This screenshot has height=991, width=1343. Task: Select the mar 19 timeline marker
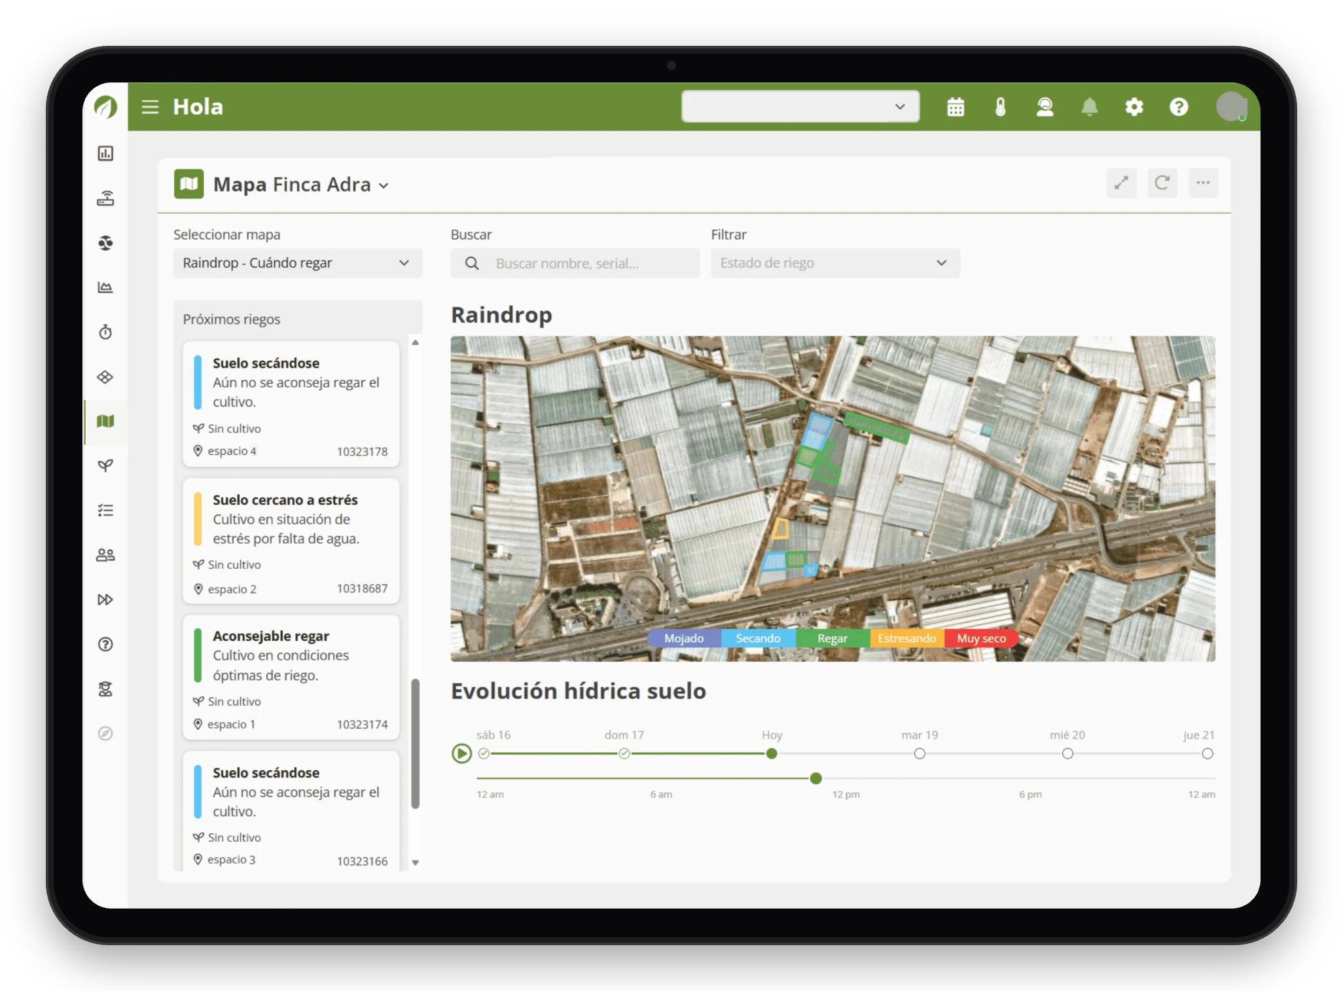point(920,753)
